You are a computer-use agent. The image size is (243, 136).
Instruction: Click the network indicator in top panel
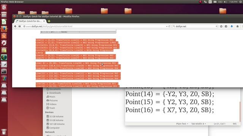(x=205, y=2)
